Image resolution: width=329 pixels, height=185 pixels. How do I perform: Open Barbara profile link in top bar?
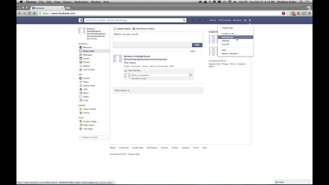coord(237,20)
